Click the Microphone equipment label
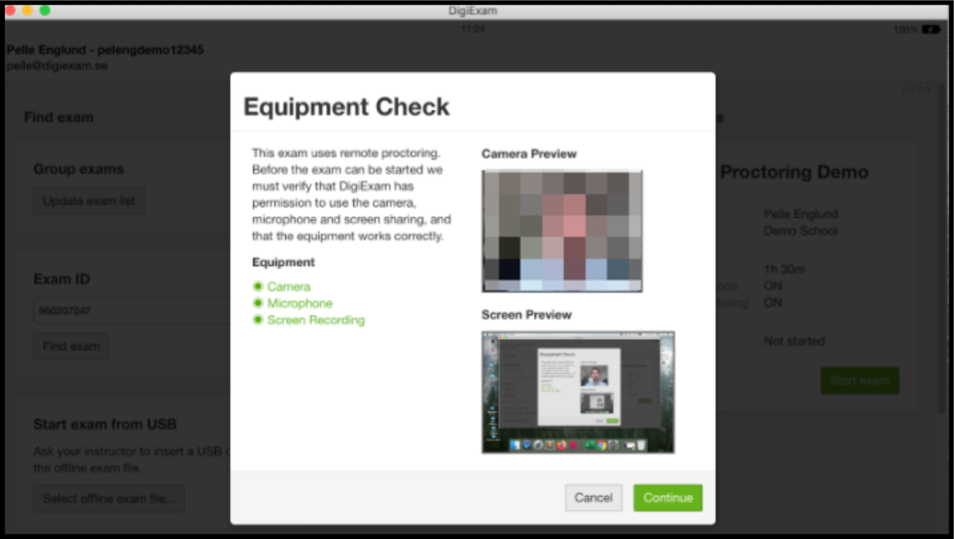This screenshot has height=539, width=954. (300, 304)
